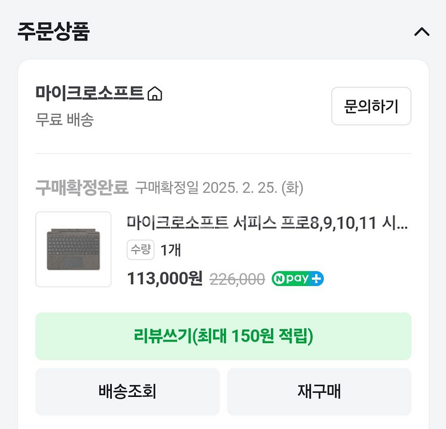Click the 113,000원 sale price
The width and height of the screenshot is (446, 429).
point(164,279)
